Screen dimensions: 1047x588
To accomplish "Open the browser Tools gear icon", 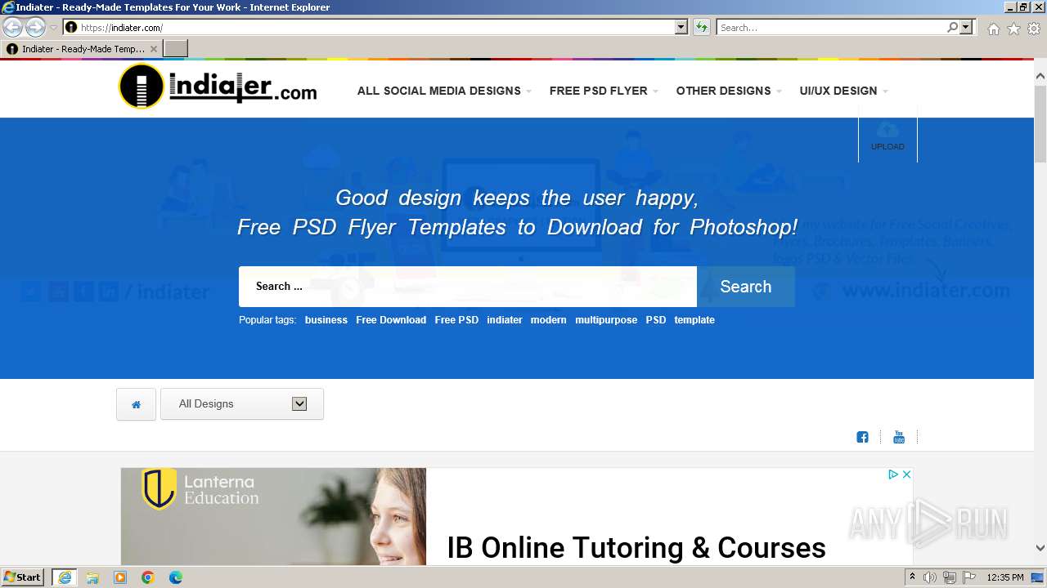I will tap(1034, 29).
